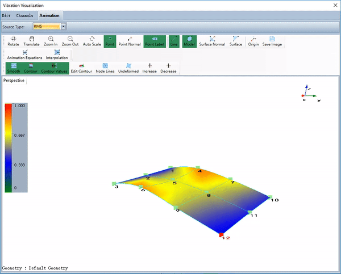Click the Zoom In magnifier
The image size is (341, 274).
tap(51, 41)
